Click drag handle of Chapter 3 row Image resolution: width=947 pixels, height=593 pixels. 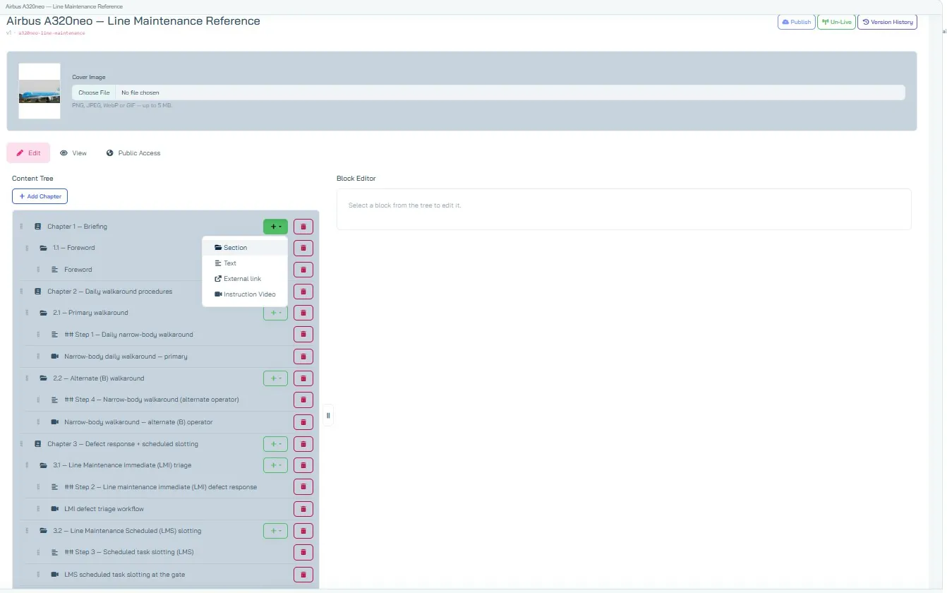coord(21,444)
